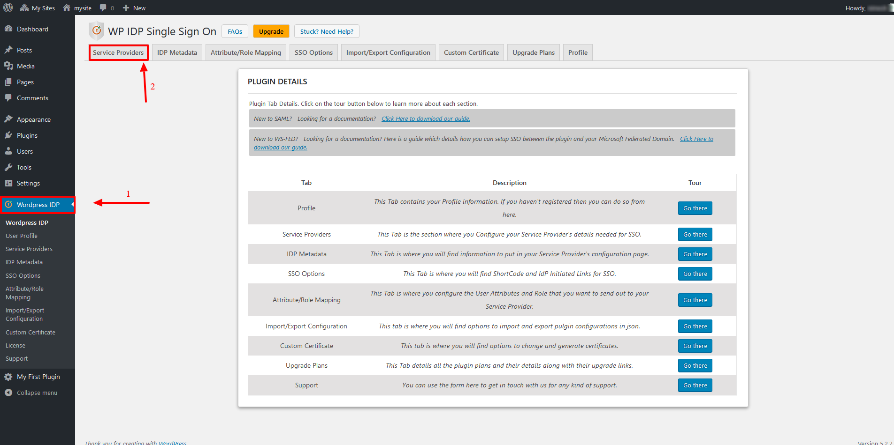
Task: Click Go there for Custom Certificate row
Action: (x=695, y=346)
